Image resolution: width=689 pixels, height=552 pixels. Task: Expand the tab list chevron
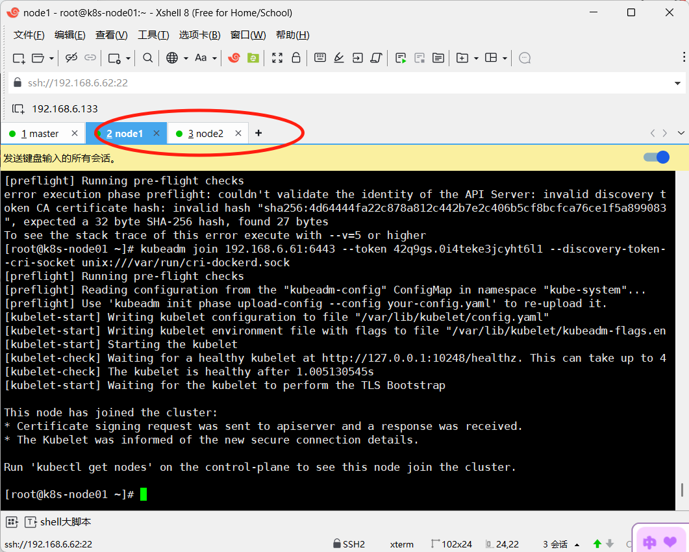click(681, 133)
